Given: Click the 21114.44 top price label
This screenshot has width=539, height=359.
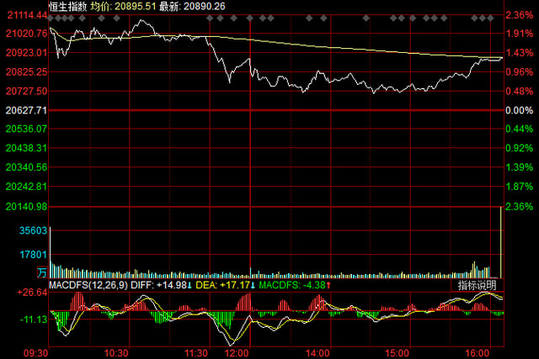Looking at the screenshot, I should (24, 15).
